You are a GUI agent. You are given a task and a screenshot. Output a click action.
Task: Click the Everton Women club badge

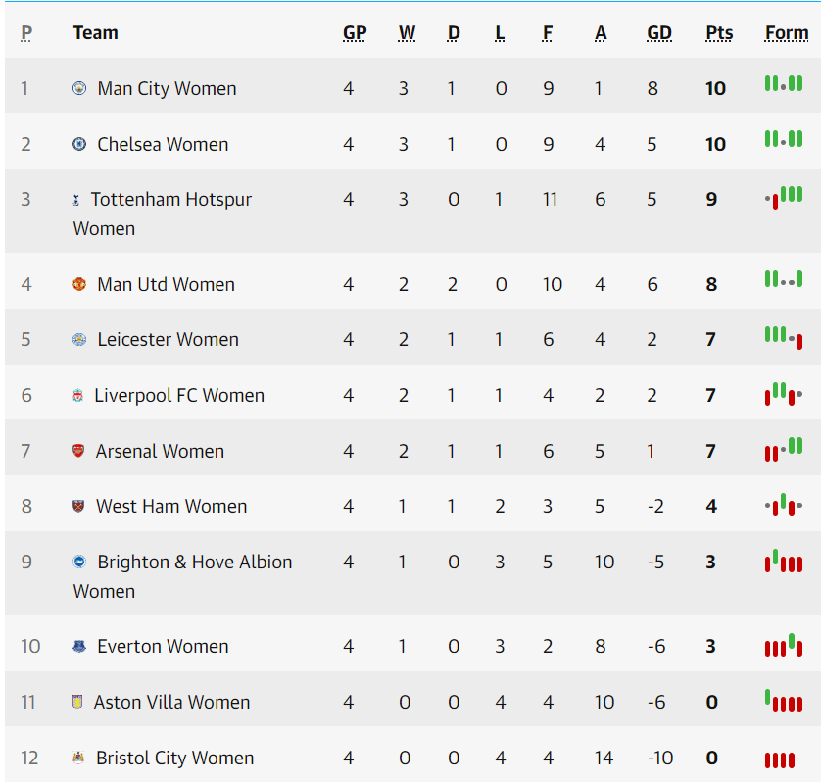tap(79, 647)
